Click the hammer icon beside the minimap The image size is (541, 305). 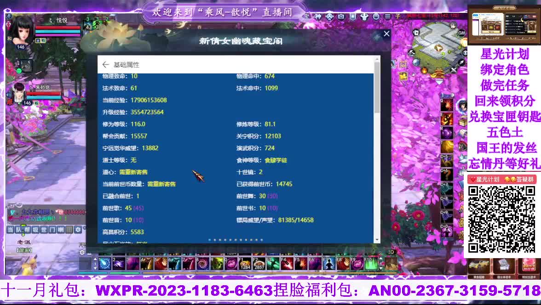[x=412, y=52]
